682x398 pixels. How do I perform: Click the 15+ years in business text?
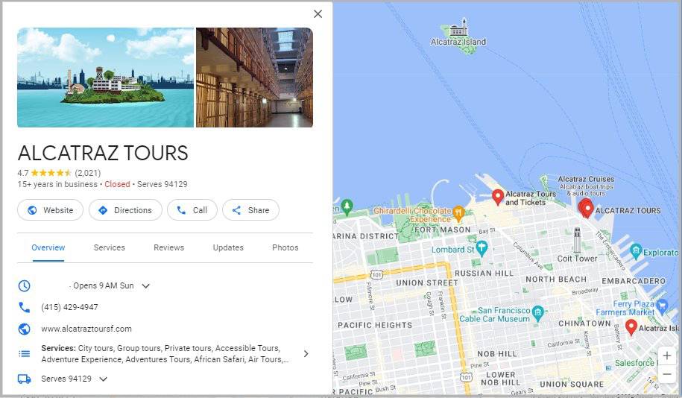tap(57, 184)
